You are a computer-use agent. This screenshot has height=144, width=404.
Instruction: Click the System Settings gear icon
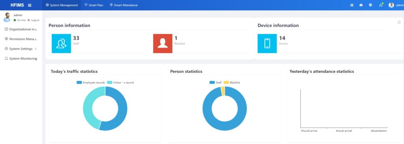pyautogui.click(x=6, y=49)
